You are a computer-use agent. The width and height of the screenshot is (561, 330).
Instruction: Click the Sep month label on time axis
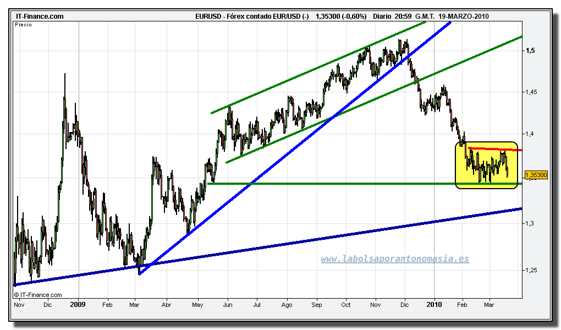click(317, 305)
